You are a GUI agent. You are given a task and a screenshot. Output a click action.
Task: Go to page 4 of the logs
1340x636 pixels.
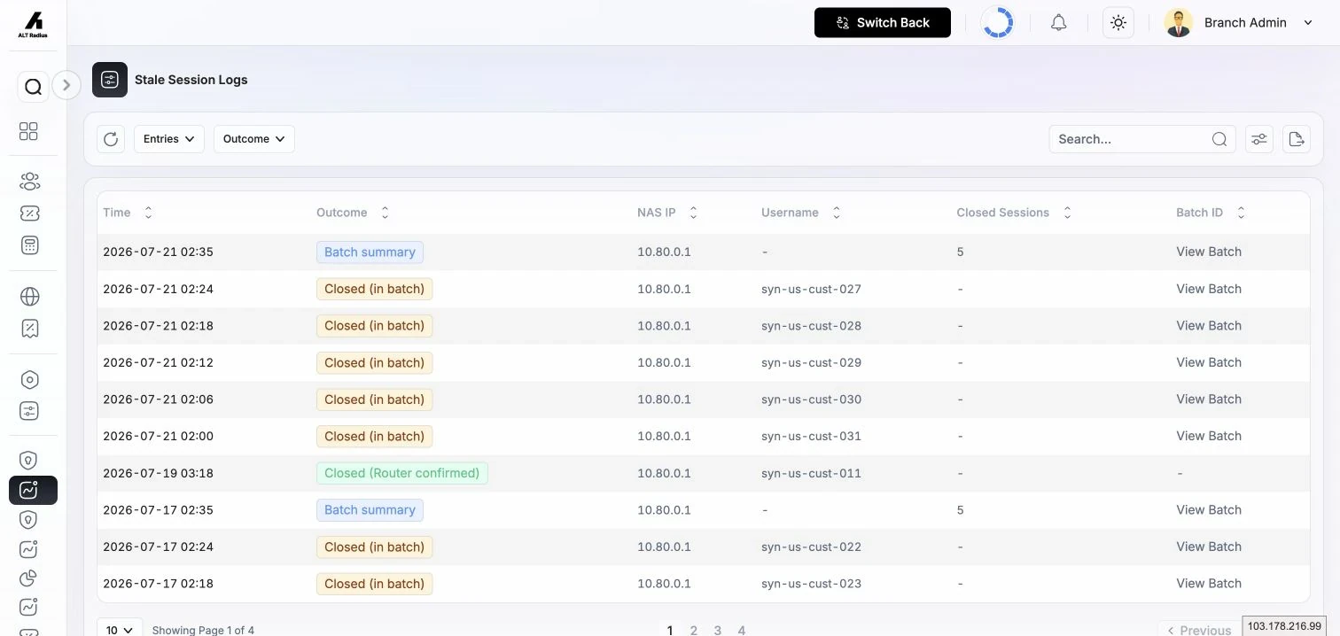(742, 630)
